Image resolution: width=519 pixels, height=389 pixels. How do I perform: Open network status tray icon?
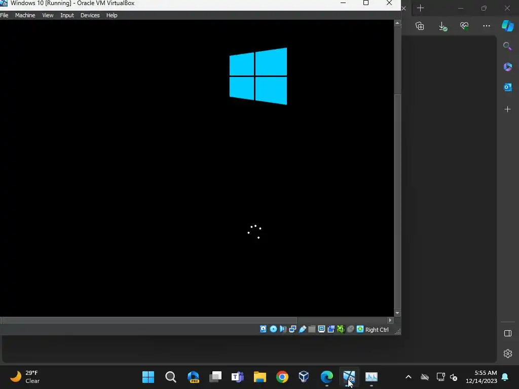click(x=440, y=377)
